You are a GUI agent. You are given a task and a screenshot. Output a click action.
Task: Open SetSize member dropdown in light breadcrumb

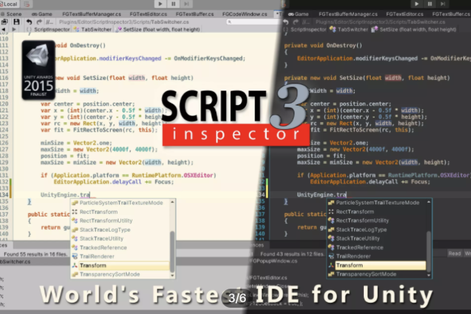coord(158,29)
